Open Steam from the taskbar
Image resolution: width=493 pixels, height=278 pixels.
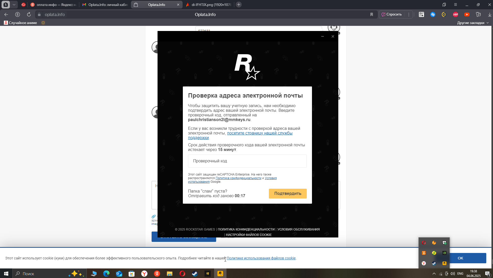[x=195, y=274]
